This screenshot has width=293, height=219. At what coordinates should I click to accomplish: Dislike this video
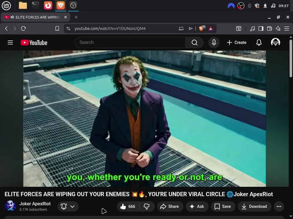[x=147, y=206]
